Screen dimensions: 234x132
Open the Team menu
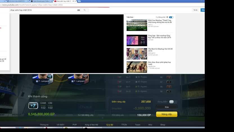138,125
